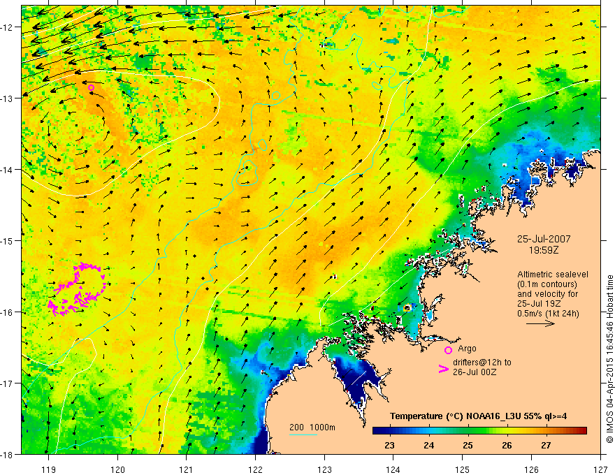Click the Argo float marker near -13 latitude

pos(91,88)
